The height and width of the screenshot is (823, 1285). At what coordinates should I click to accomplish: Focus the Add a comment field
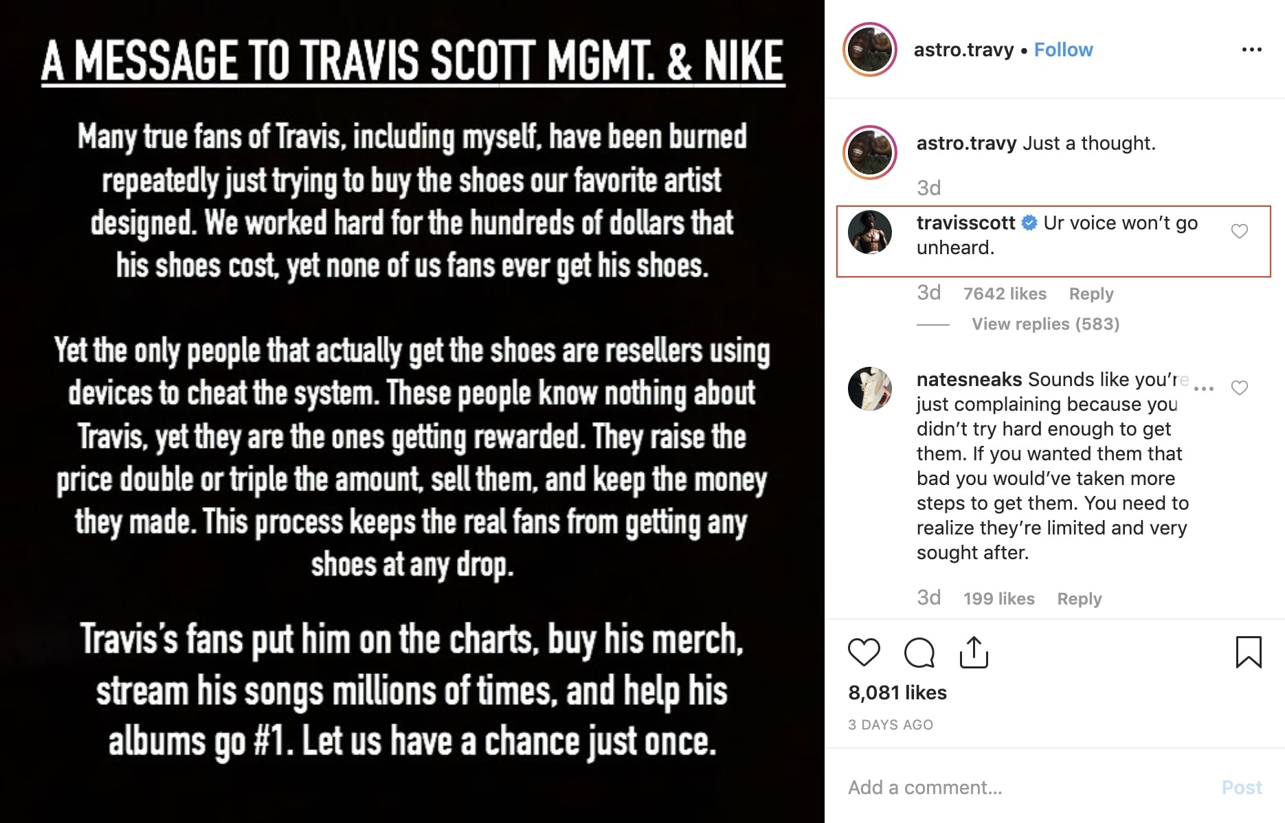coord(1017,787)
